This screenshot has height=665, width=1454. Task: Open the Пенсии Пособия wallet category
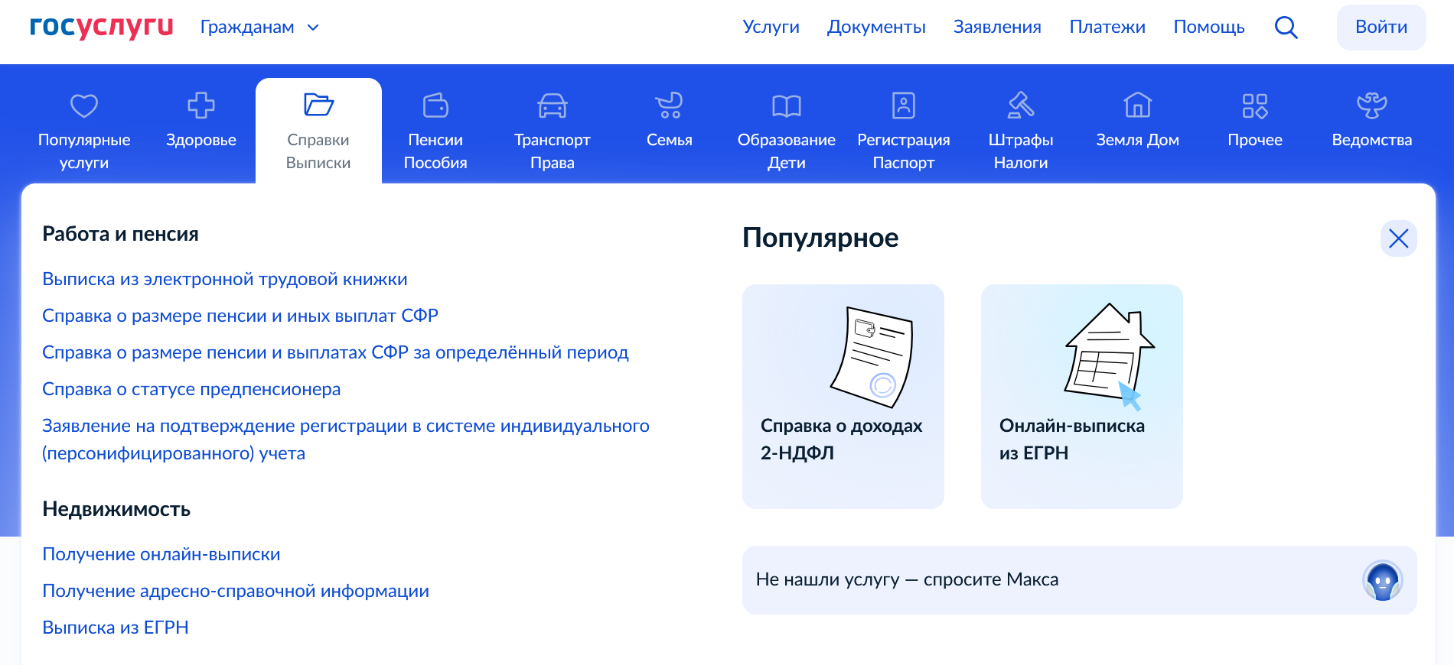click(x=435, y=105)
